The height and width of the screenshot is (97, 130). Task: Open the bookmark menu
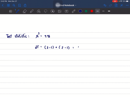(x=19, y=5)
